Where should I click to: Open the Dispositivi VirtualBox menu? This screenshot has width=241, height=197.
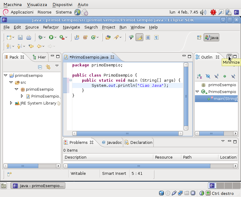(62, 5)
